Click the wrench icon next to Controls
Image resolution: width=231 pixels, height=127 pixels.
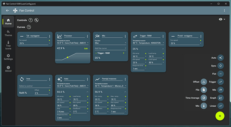(x=37, y=20)
